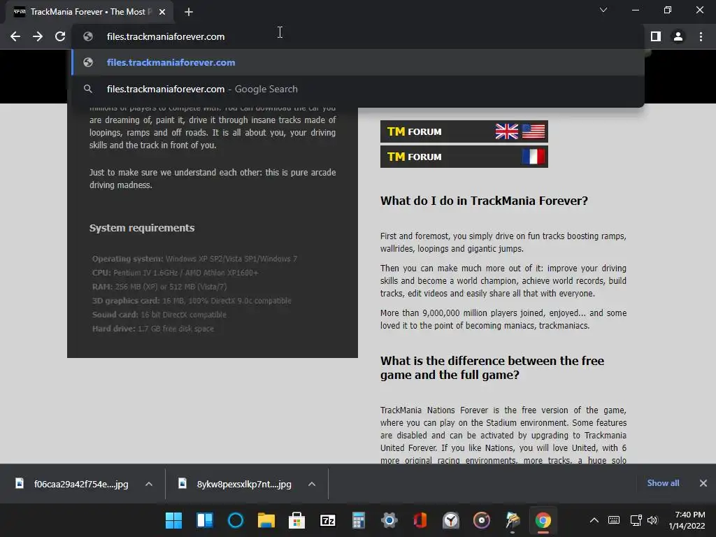Screen dimensions: 716x537
Task: Click the 'Sound card' requirement line
Action: tap(159, 315)
